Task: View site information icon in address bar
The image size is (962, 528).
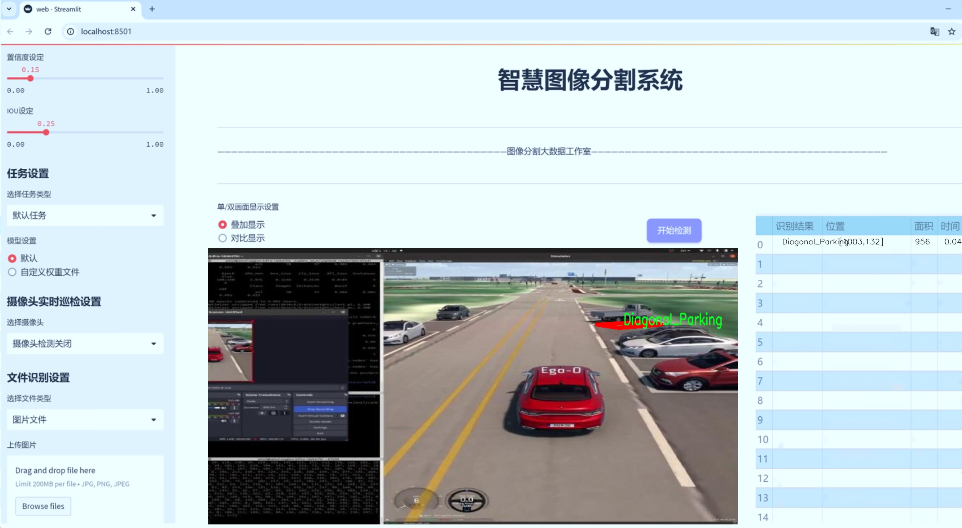Action: [x=71, y=31]
